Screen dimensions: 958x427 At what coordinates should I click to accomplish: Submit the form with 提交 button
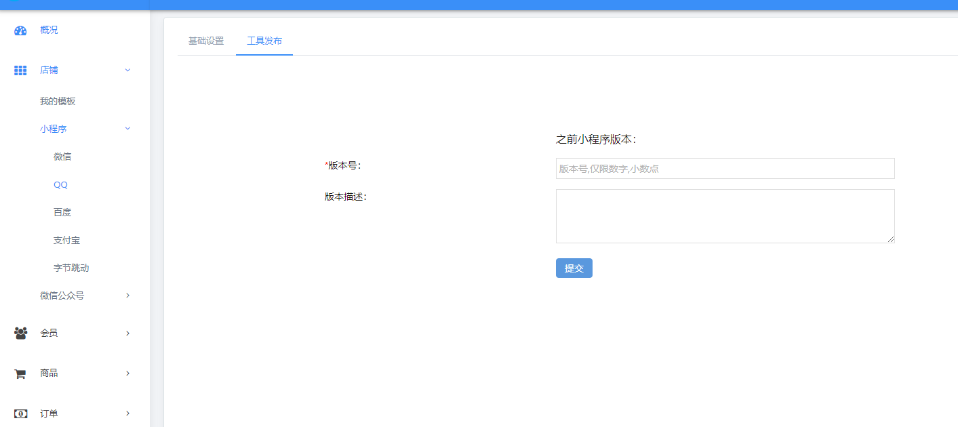(x=574, y=268)
